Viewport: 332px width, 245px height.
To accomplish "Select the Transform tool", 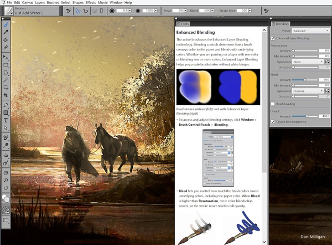I will pyautogui.click(x=6, y=88).
